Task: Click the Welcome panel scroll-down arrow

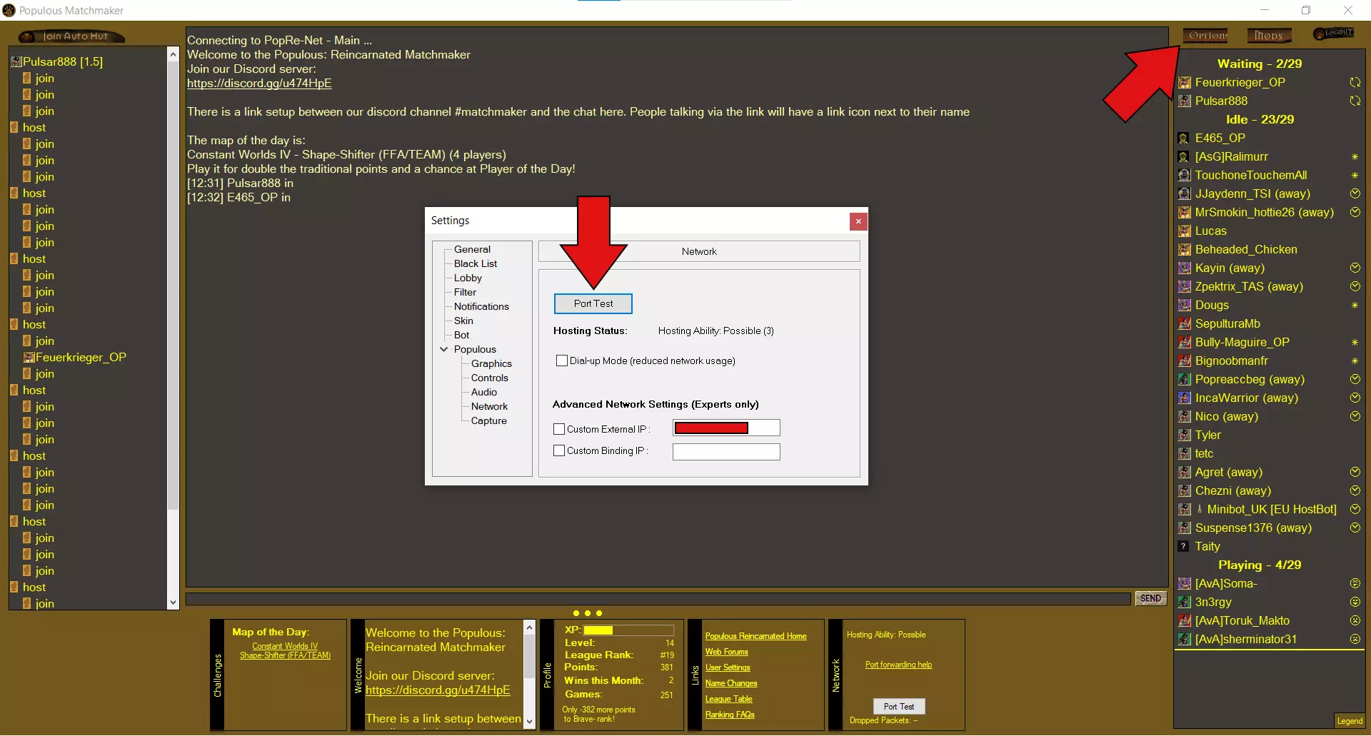Action: click(x=529, y=722)
